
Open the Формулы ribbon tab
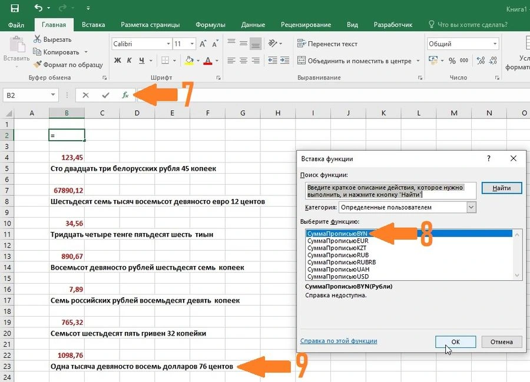click(210, 25)
